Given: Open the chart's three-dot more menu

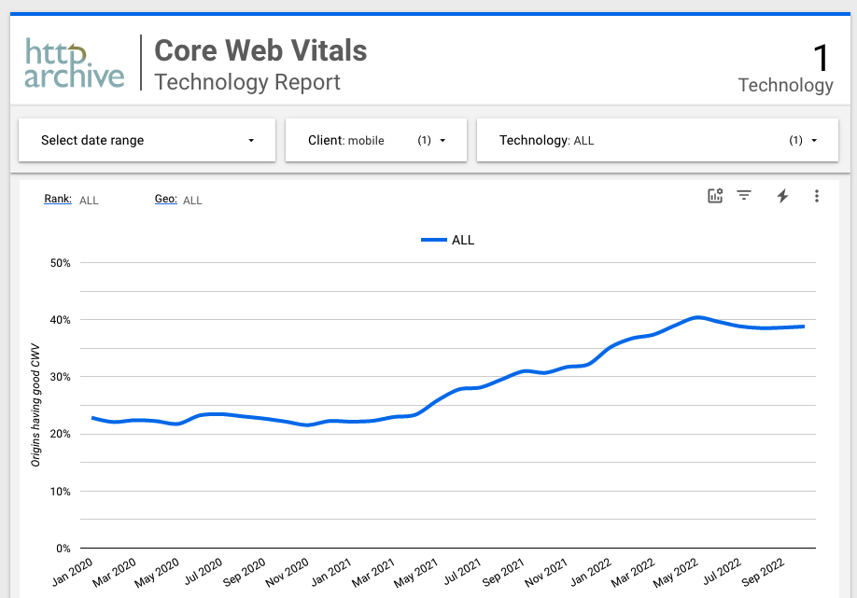Looking at the screenshot, I should tap(817, 196).
